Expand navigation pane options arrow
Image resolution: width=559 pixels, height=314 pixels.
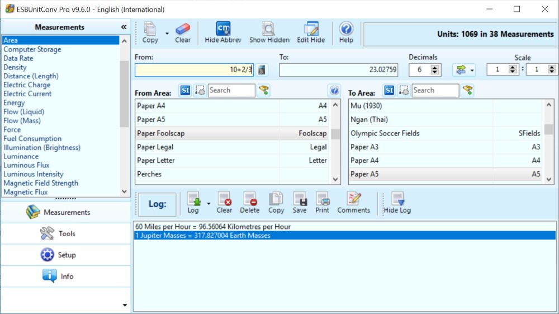[125, 305]
